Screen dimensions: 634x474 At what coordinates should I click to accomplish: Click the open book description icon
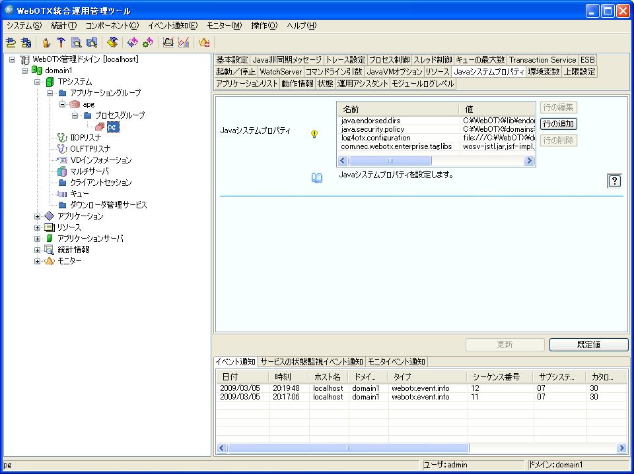point(317,178)
